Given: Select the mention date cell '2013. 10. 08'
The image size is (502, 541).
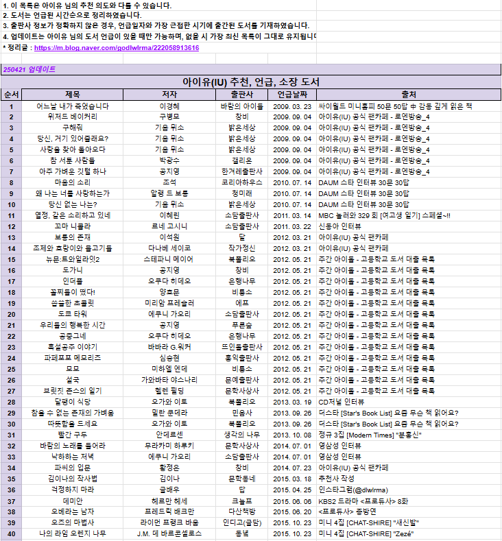Looking at the screenshot, I should pyautogui.click(x=292, y=435).
